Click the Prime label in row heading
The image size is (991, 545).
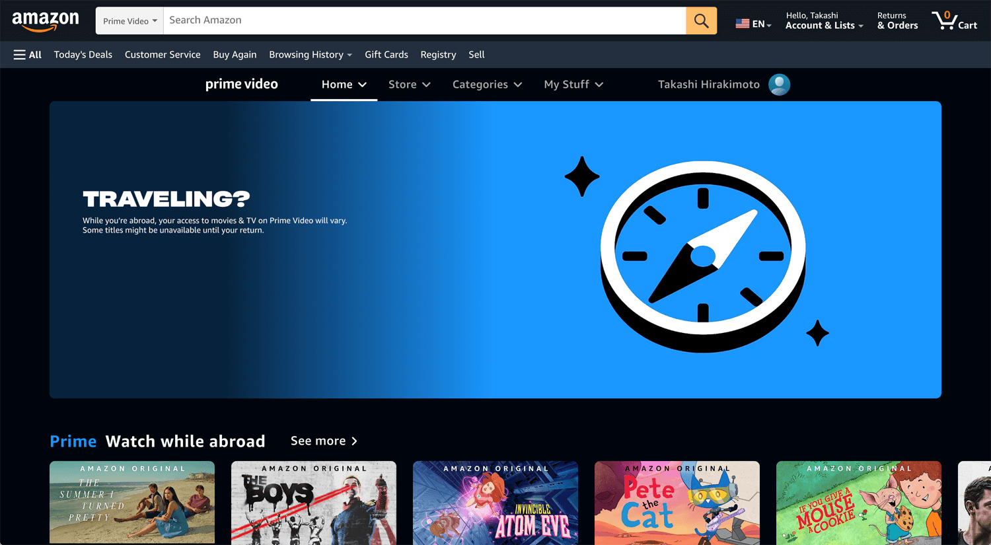pos(73,441)
